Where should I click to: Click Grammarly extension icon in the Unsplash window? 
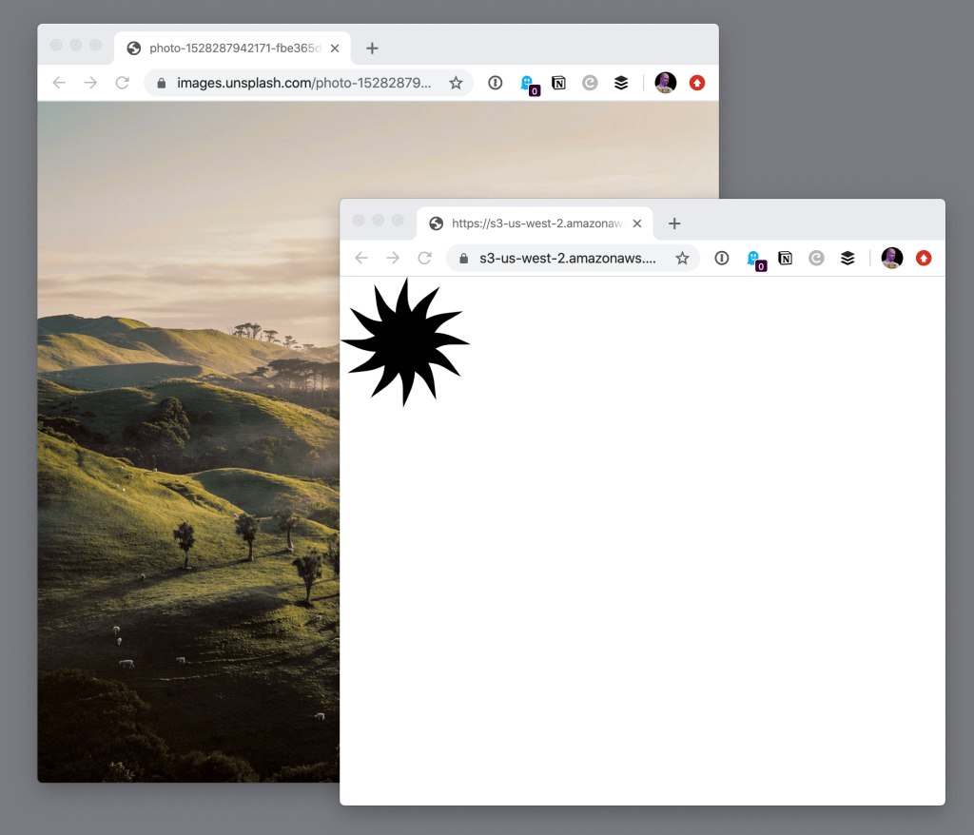point(590,83)
